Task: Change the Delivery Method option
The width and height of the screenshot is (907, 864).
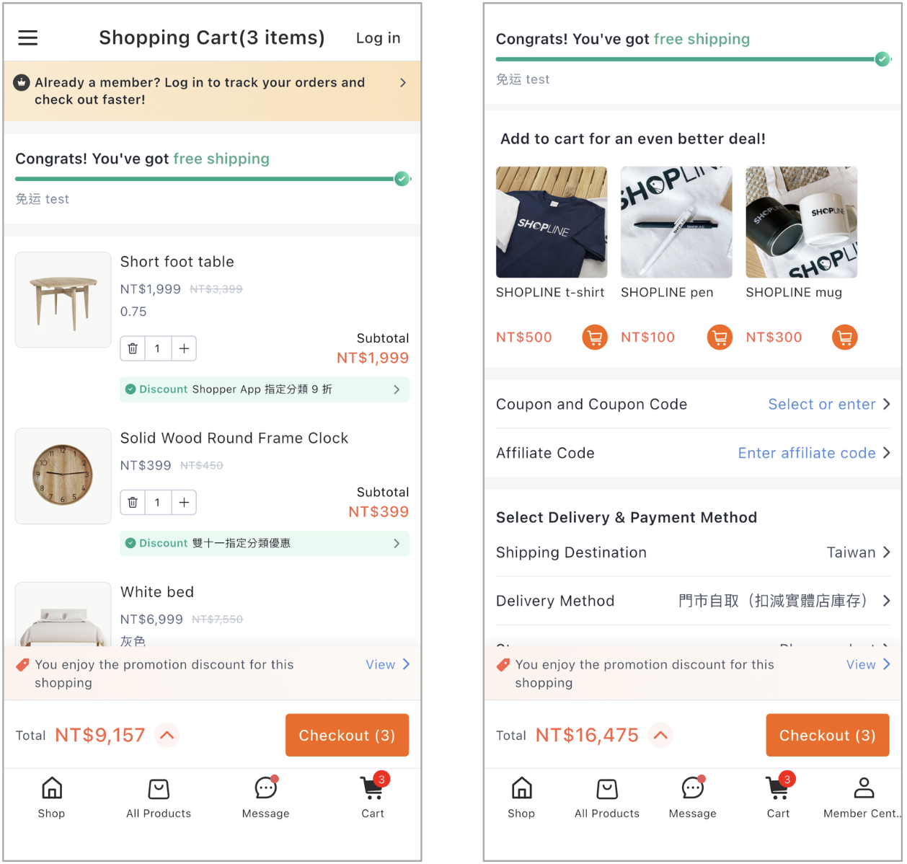Action: [x=693, y=601]
